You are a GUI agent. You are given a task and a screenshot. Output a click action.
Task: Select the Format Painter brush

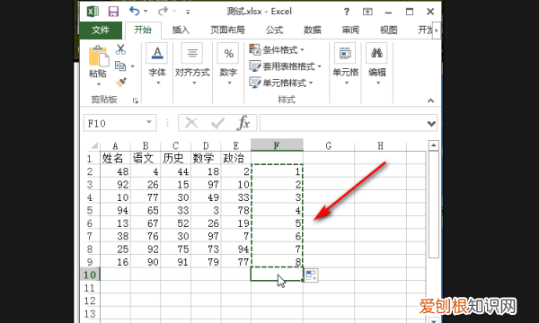(120, 82)
